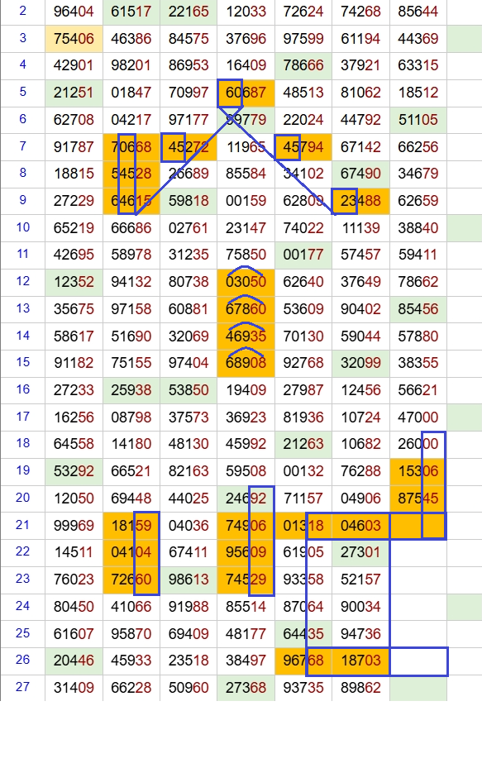Click the green cell containing 98613
482x768 pixels.
click(189, 580)
